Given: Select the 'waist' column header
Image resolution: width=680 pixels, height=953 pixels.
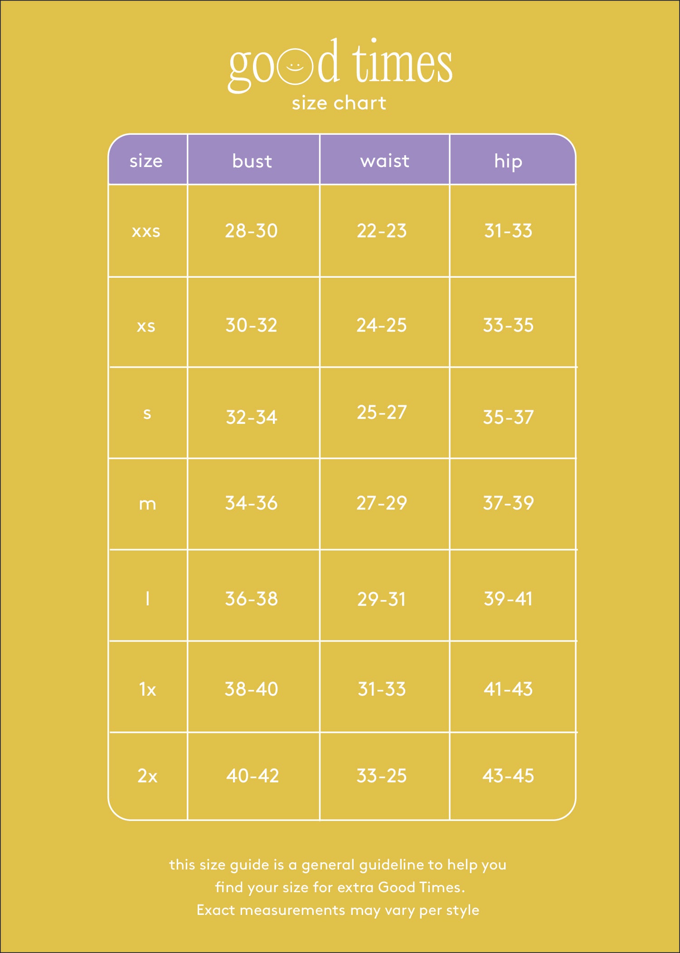Looking at the screenshot, I should 384,161.
